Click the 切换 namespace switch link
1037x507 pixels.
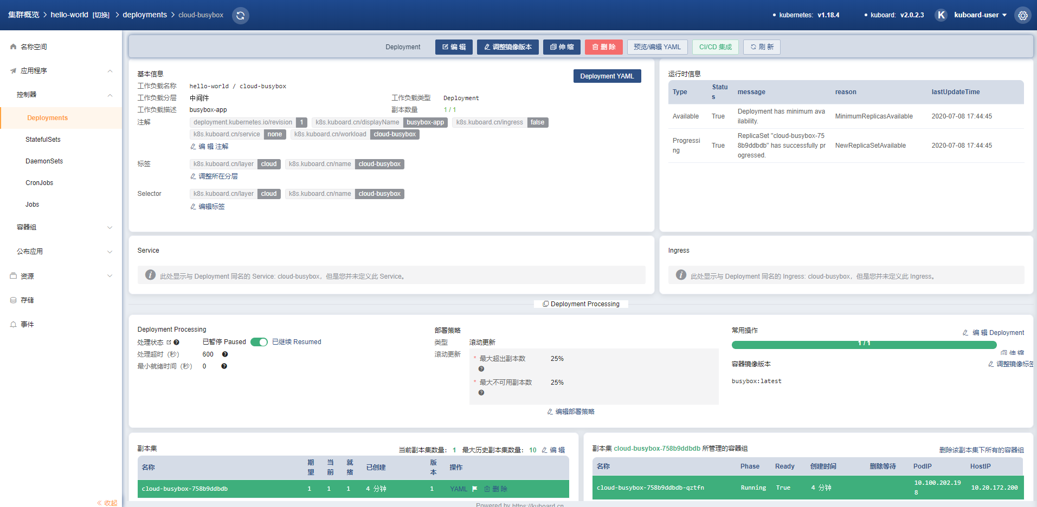tap(101, 15)
